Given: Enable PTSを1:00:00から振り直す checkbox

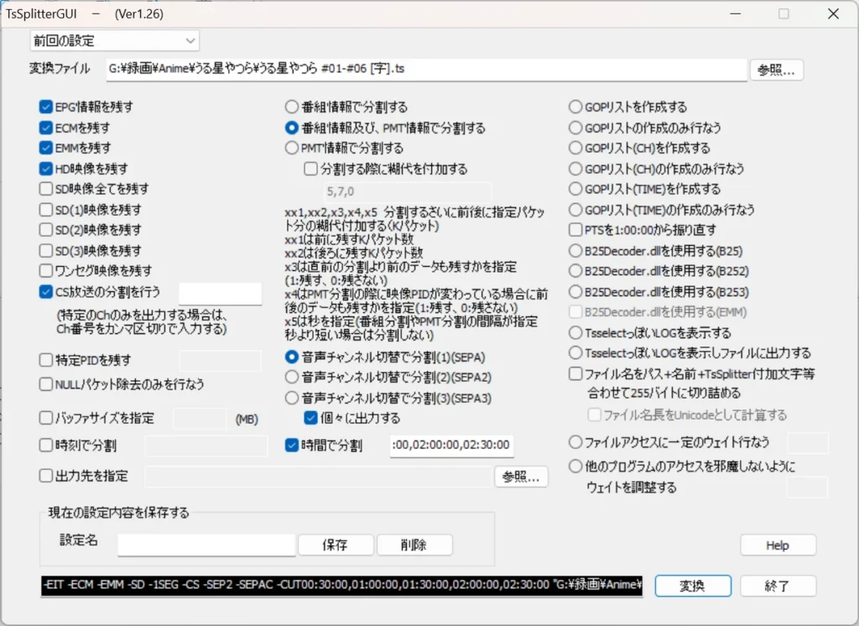Looking at the screenshot, I should pyautogui.click(x=575, y=230).
